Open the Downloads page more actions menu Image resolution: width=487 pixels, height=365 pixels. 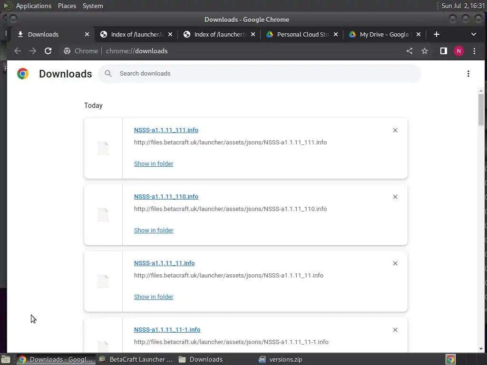[x=468, y=74]
